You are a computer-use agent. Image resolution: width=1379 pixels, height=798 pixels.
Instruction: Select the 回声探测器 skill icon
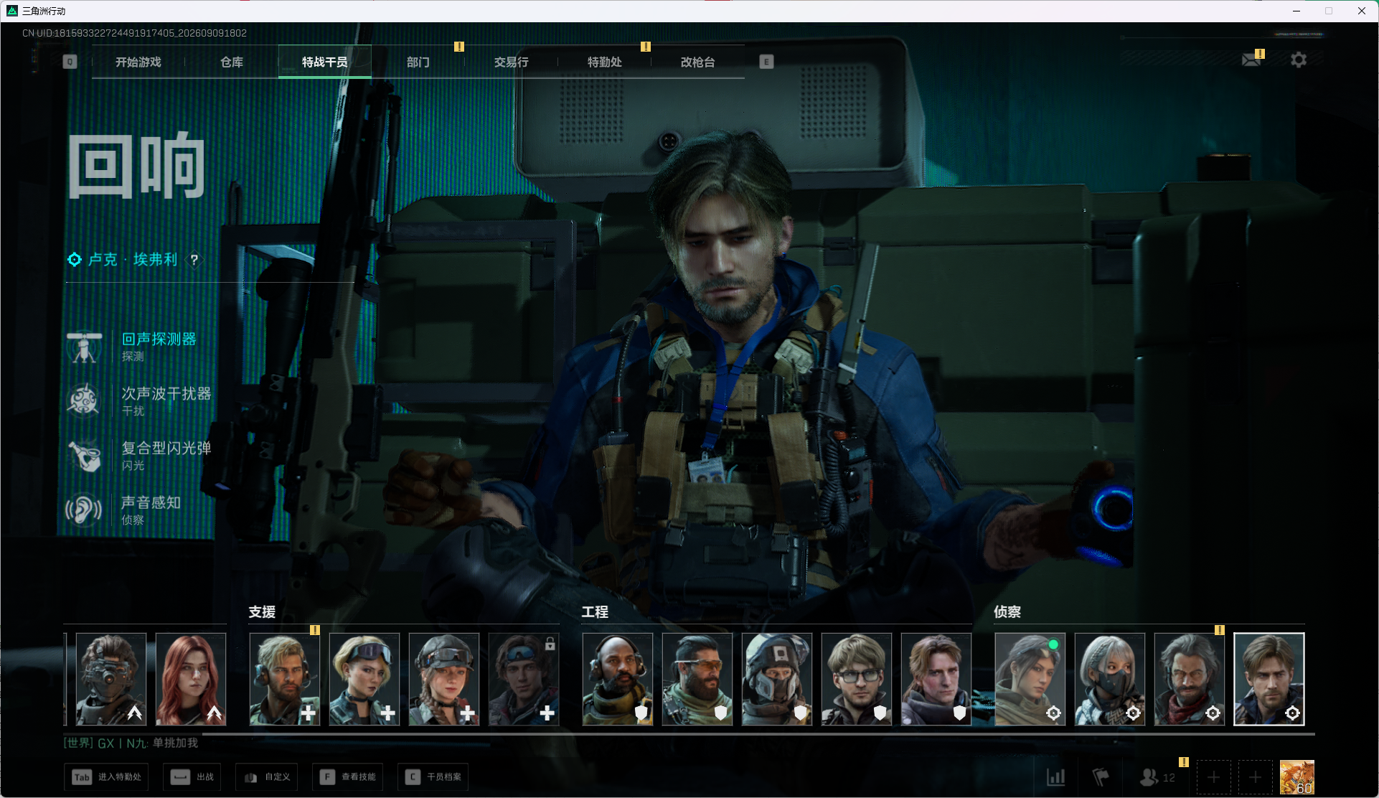point(85,347)
